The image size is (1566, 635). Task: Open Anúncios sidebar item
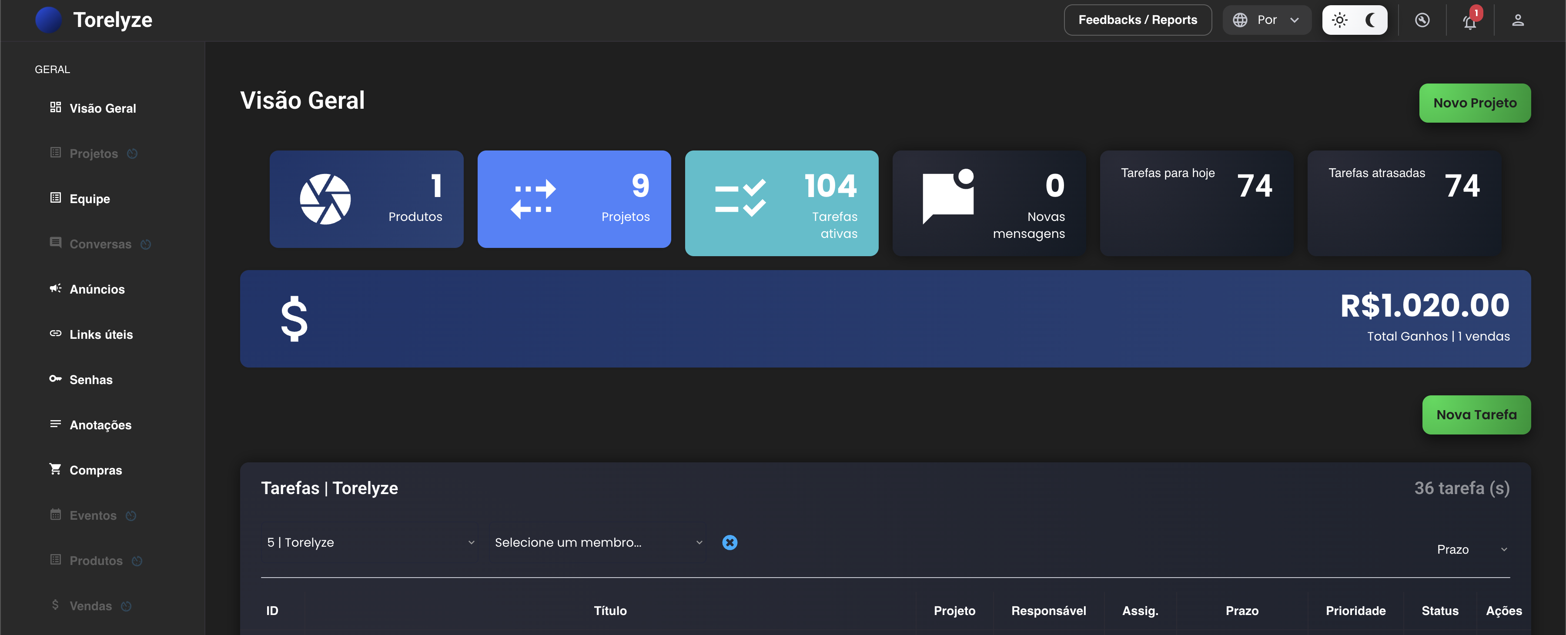(x=97, y=289)
